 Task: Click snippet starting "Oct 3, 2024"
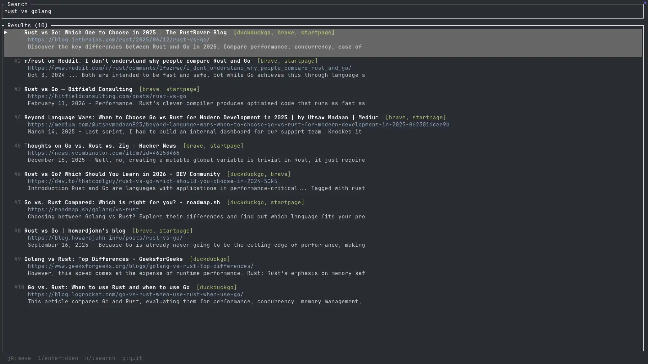196,75
